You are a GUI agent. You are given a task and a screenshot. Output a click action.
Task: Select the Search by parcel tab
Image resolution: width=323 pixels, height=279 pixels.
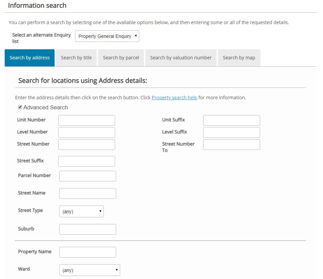(121, 58)
